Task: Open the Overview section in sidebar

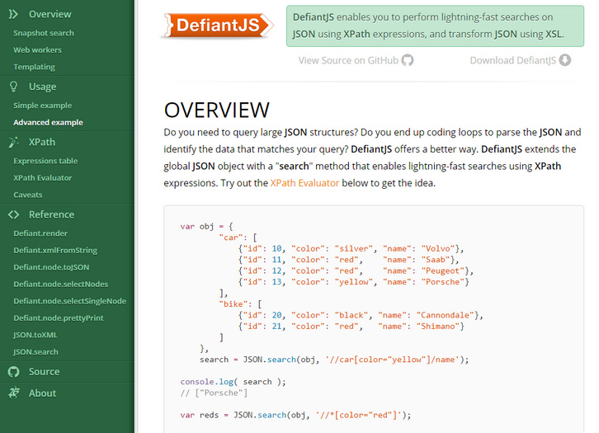Action: 50,14
